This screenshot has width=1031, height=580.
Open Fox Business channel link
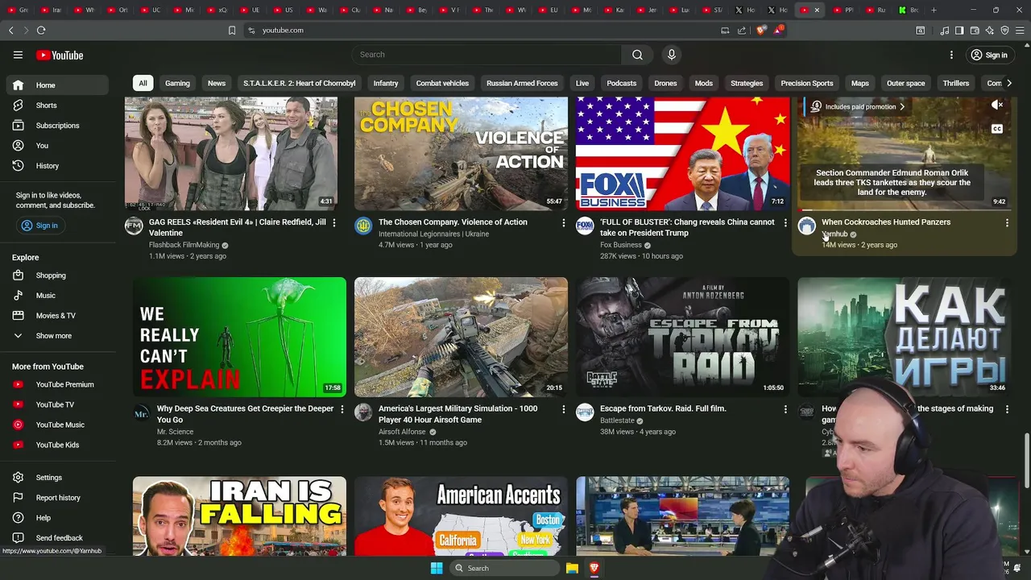point(621,245)
